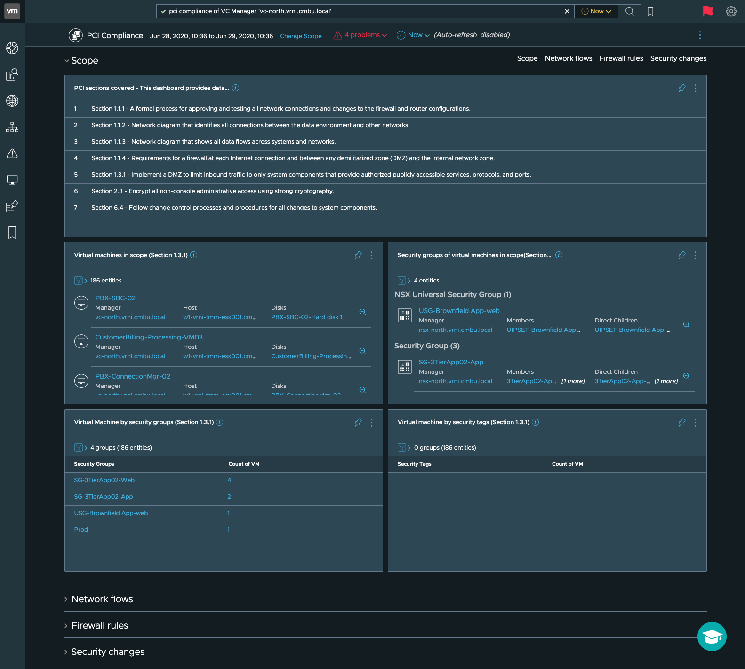Click the red flag notifications icon

point(708,11)
